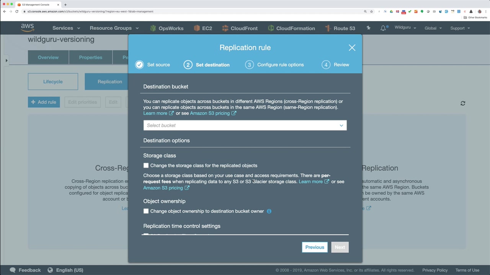Click the Add rule button

tap(44, 102)
